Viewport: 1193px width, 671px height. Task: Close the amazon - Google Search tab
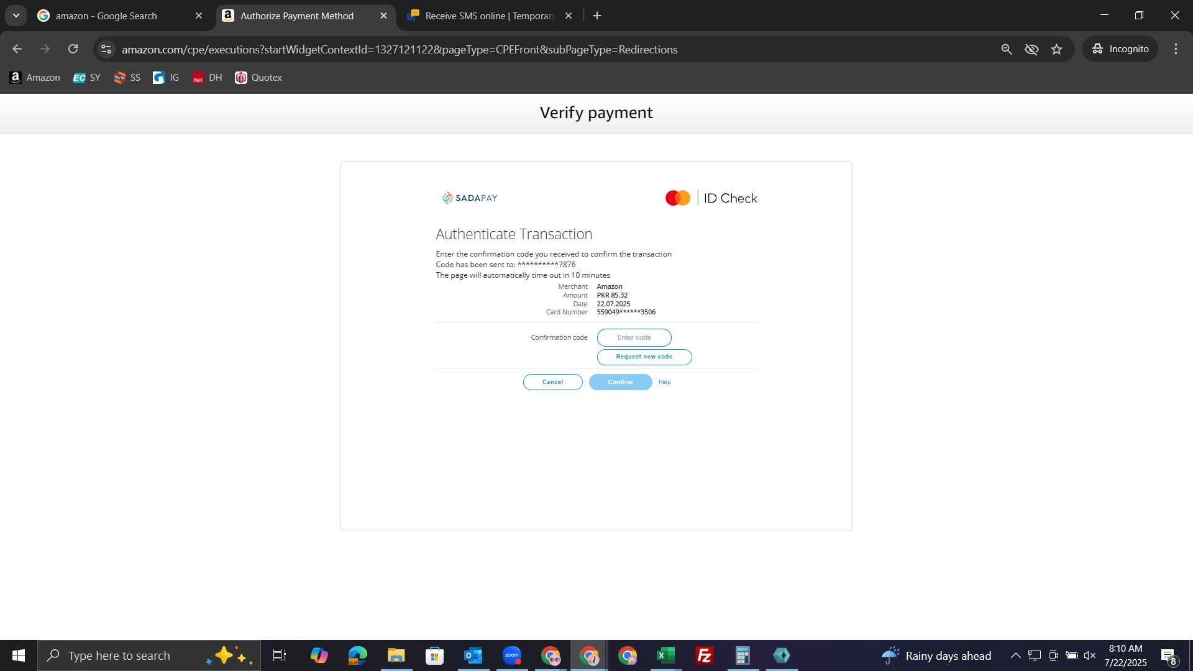pyautogui.click(x=199, y=16)
